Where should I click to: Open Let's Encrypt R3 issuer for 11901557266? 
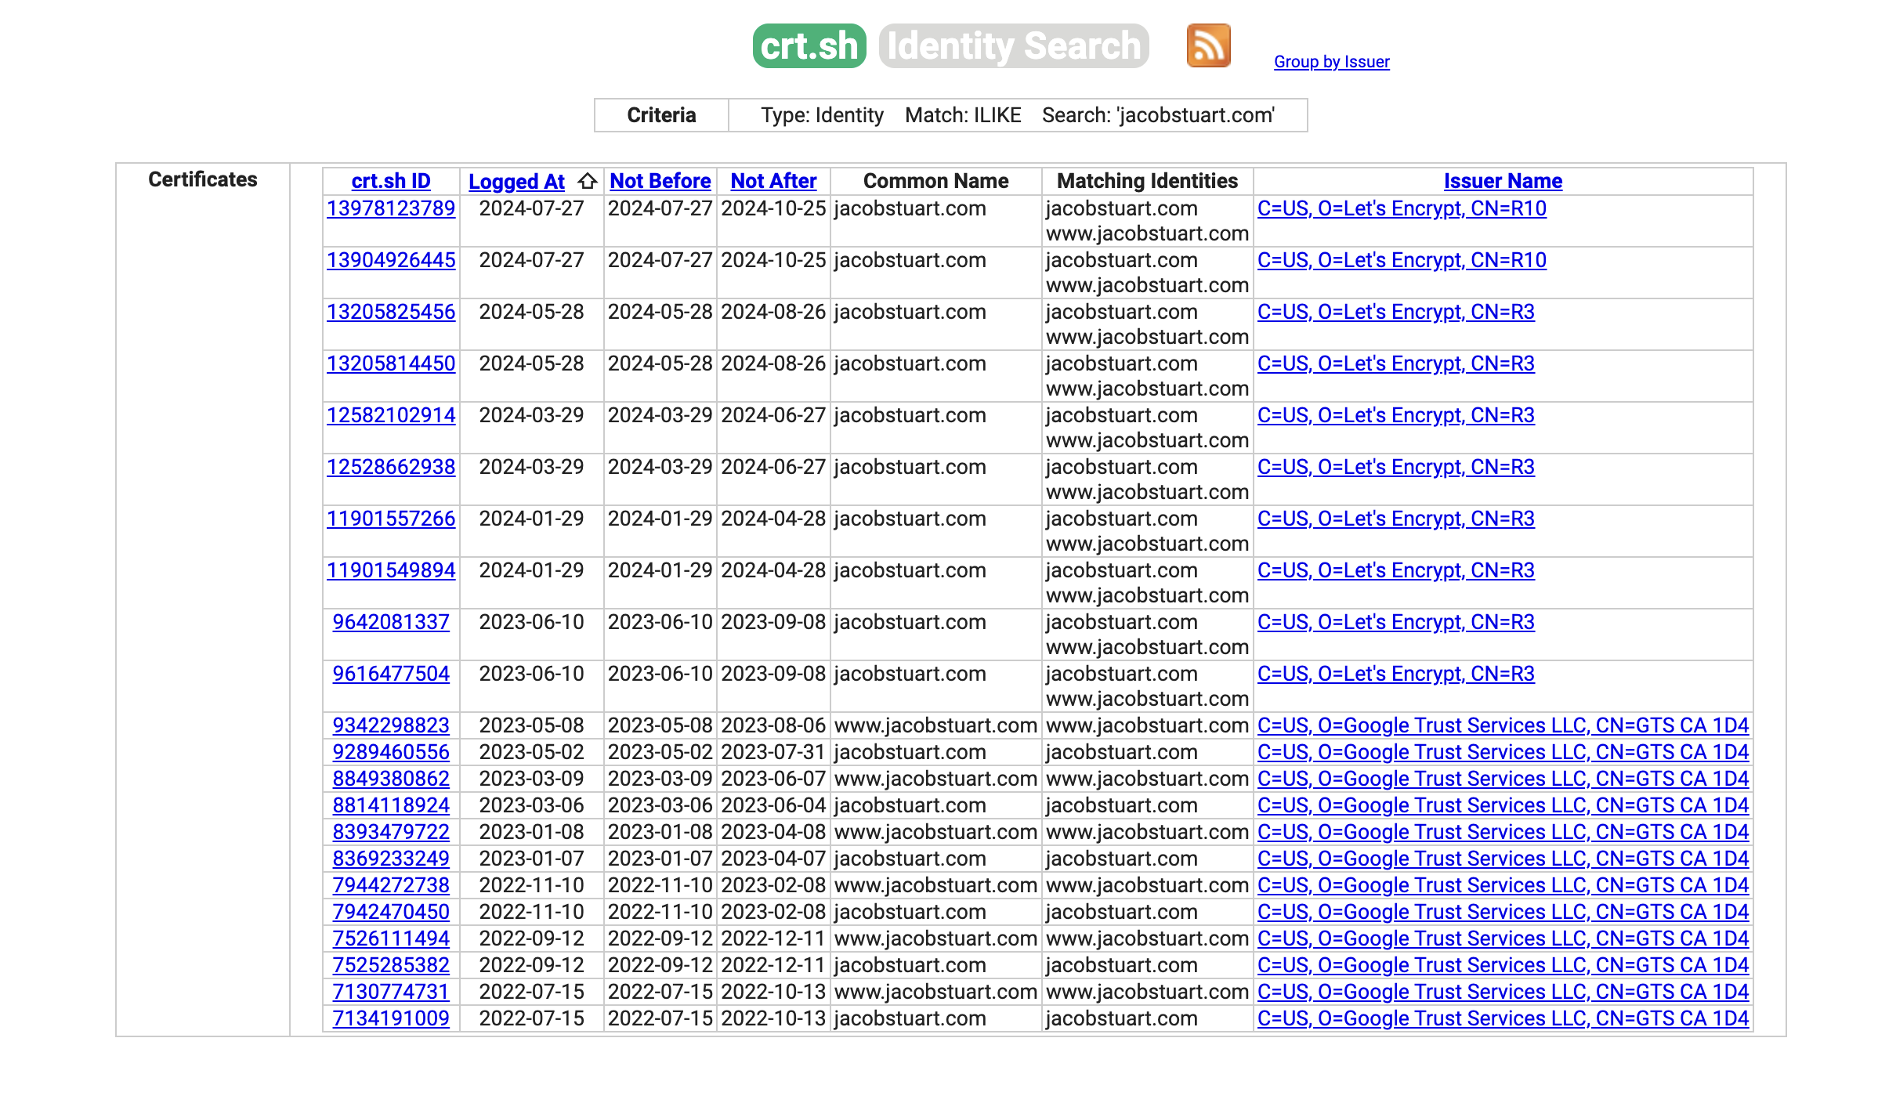pyautogui.click(x=1395, y=519)
